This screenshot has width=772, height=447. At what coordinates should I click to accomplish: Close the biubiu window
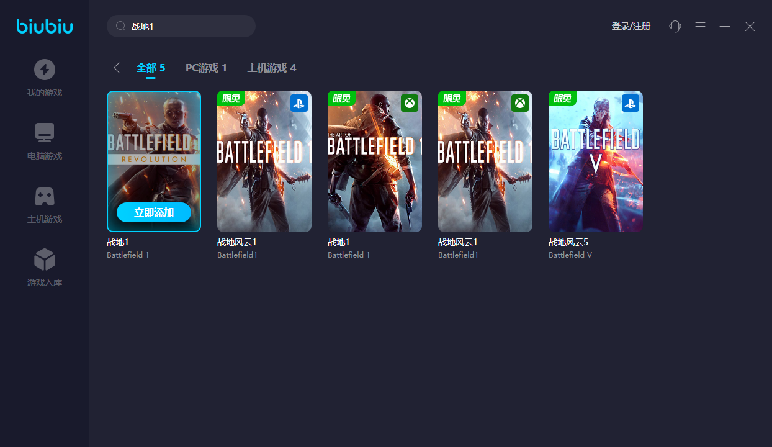point(750,26)
